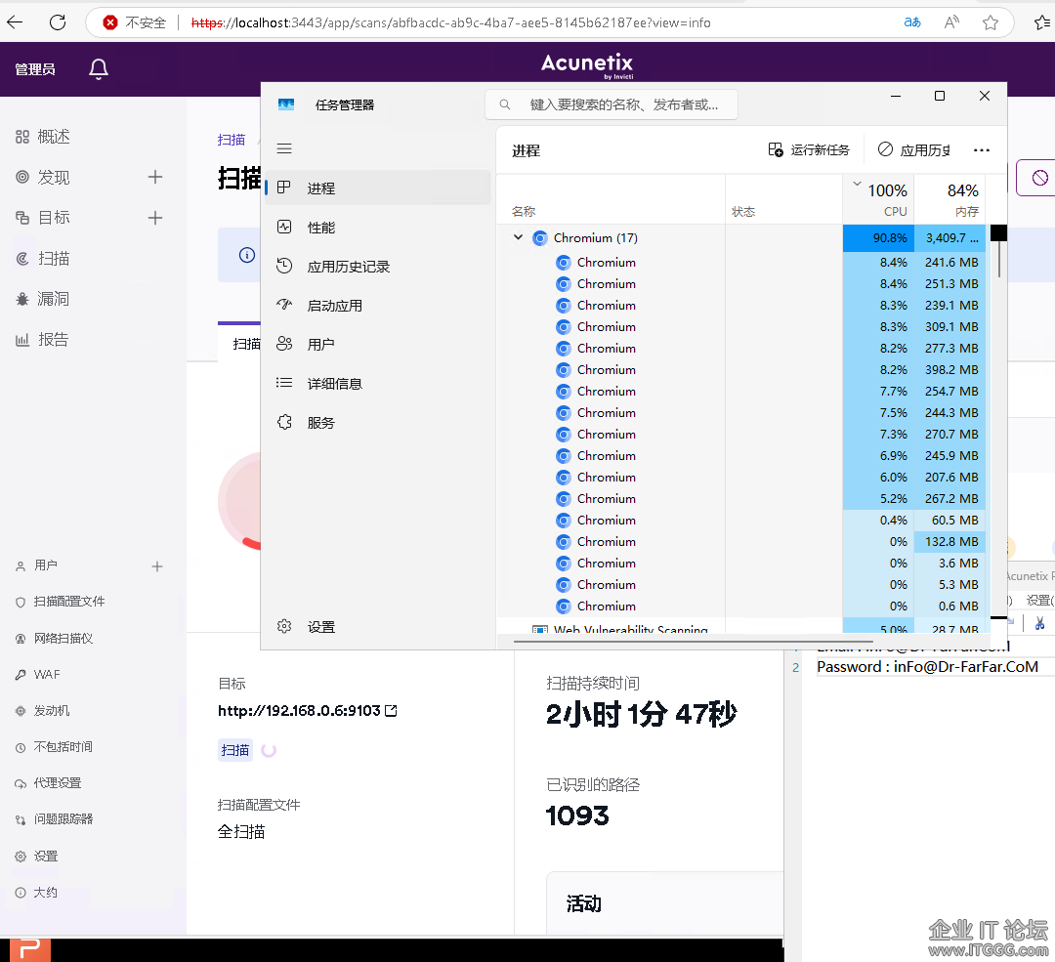Open WAF settings in Acunetix sidebar
The height and width of the screenshot is (962, 1055).
(x=38, y=674)
